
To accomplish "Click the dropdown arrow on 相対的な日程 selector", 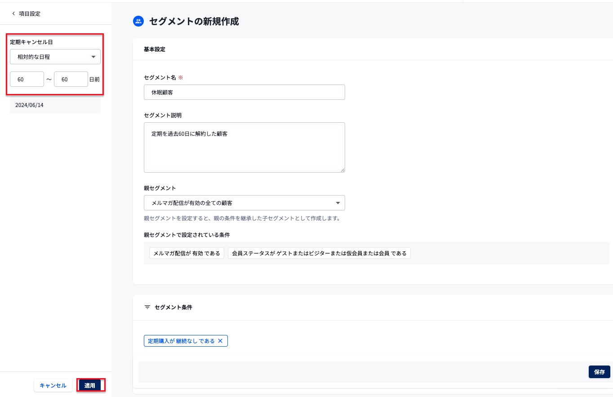I will tap(93, 57).
